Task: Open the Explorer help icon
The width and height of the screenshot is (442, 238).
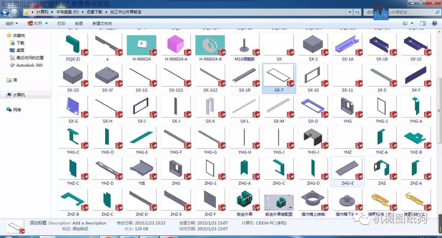Action: click(435, 23)
